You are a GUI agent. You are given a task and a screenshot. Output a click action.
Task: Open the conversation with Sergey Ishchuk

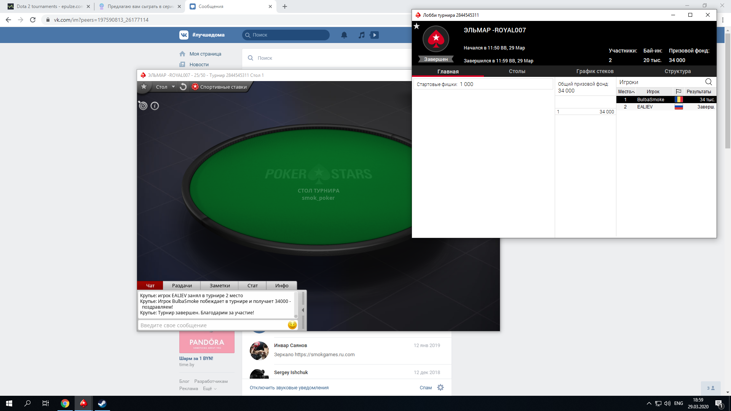(346, 372)
